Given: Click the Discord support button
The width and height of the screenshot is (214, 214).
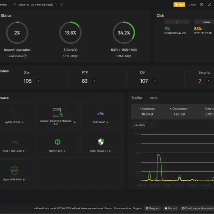Looking at the screenshot, I should (x=171, y=208).
